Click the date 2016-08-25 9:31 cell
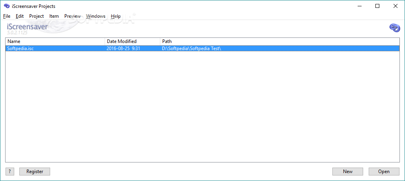The height and width of the screenshot is (181, 405). pos(123,48)
